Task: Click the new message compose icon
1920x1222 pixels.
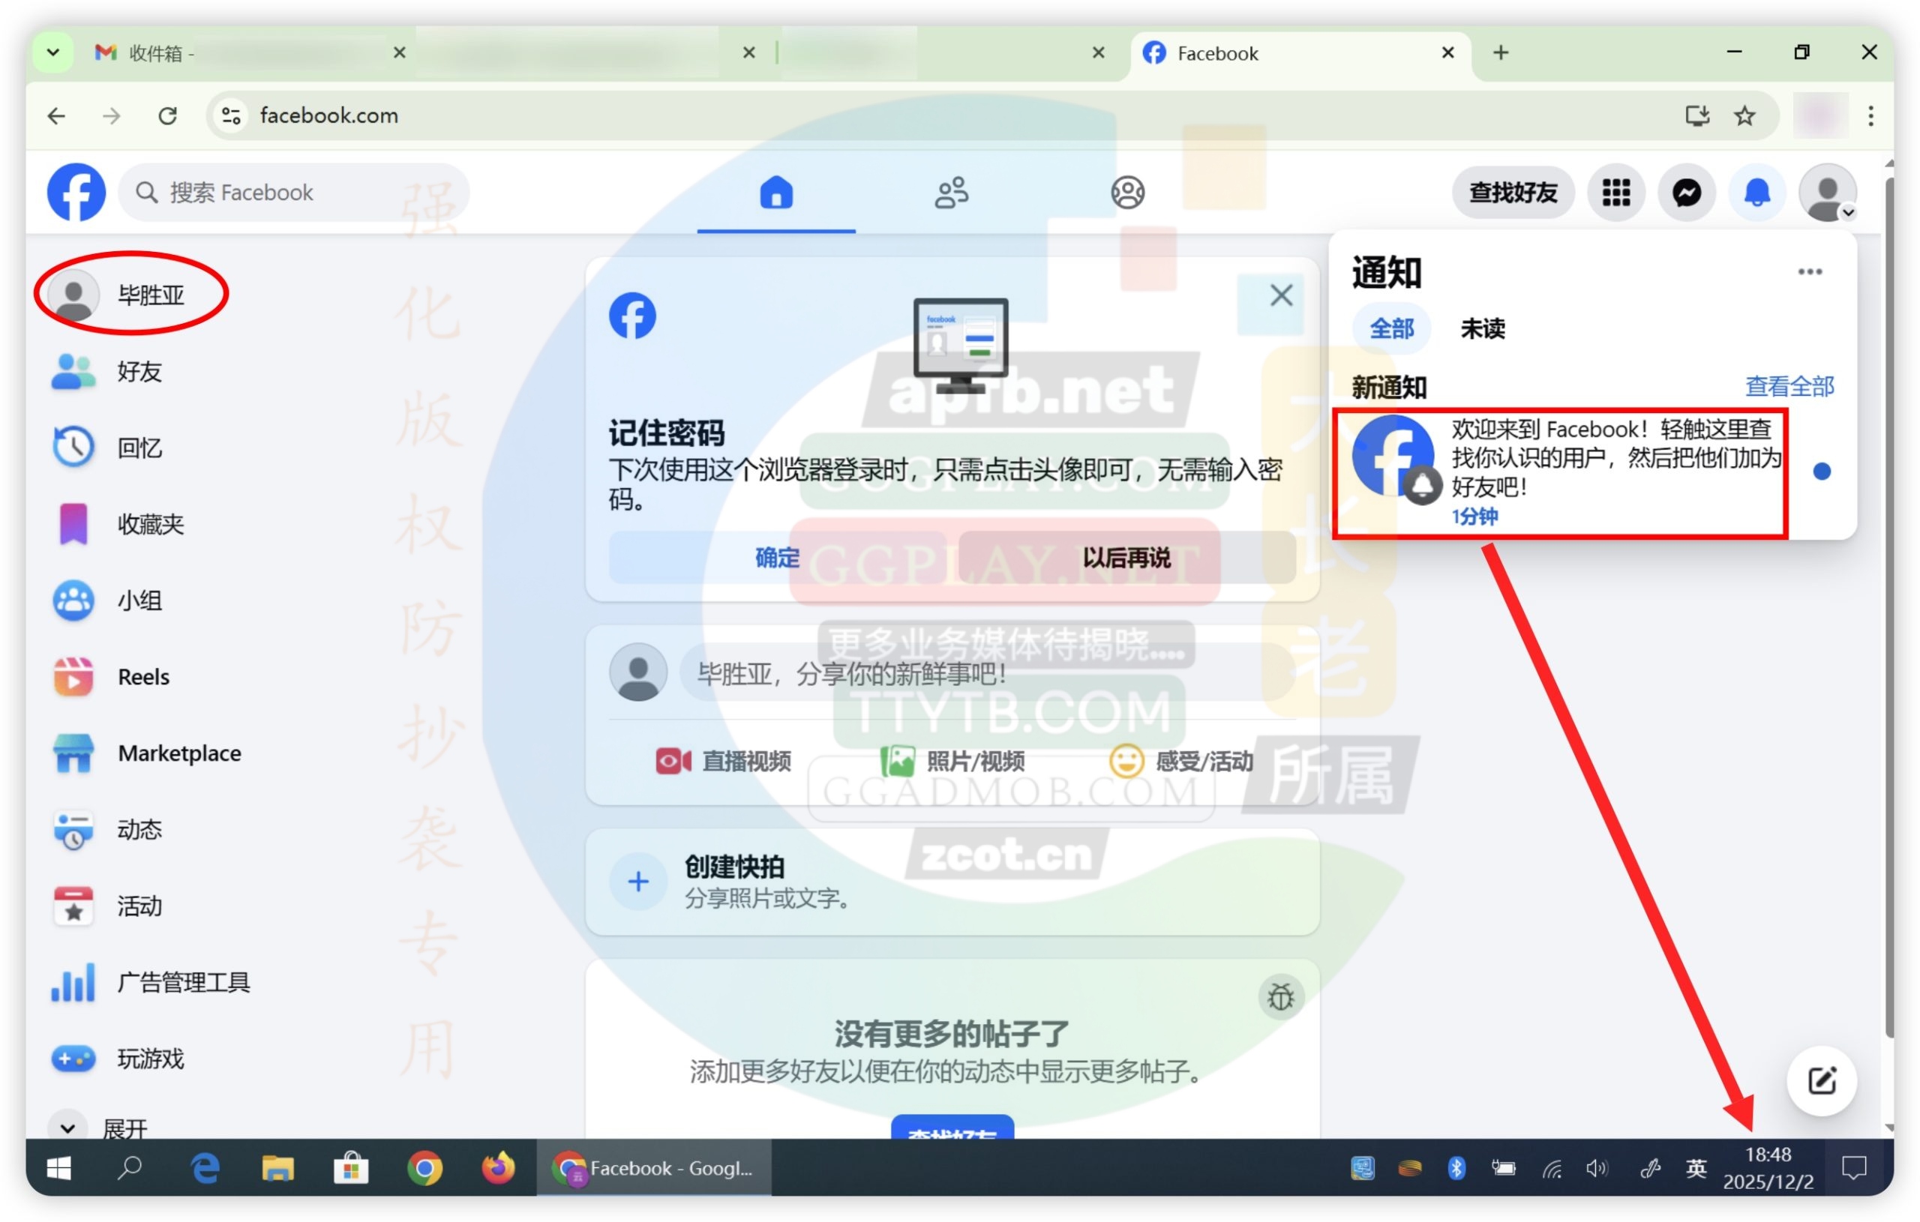Action: coord(1821,1080)
